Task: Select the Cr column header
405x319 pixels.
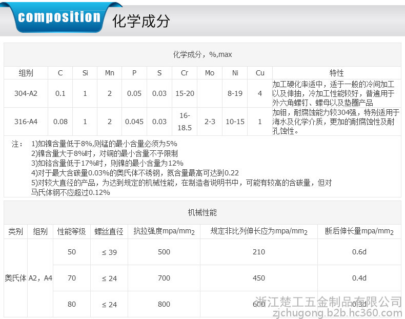Action: tap(185, 73)
